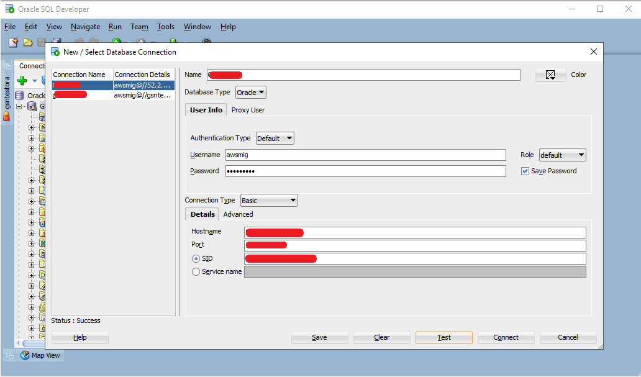Open the Tools menu
The height and width of the screenshot is (377, 641).
166,27
